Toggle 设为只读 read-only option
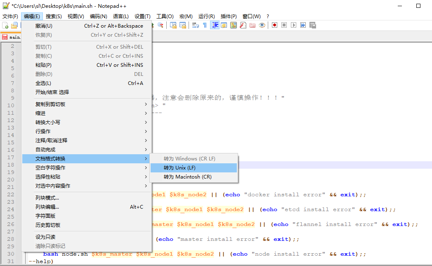 click(87, 237)
